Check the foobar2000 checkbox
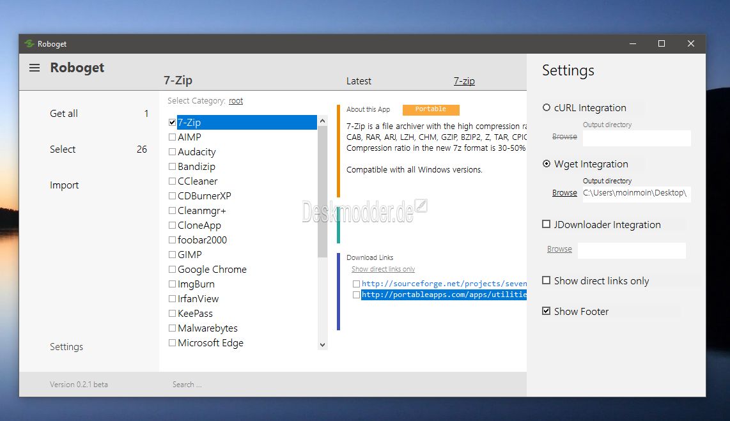Image resolution: width=730 pixels, height=421 pixels. coord(172,240)
